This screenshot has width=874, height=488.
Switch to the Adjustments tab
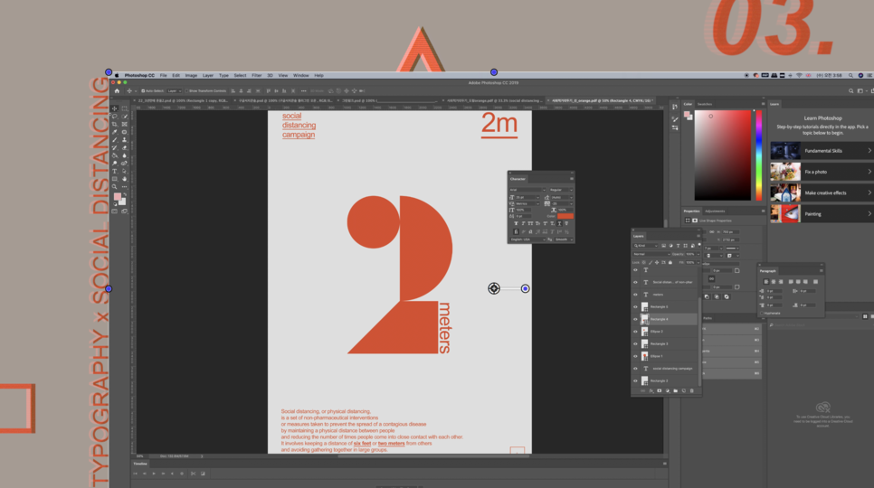click(x=715, y=211)
